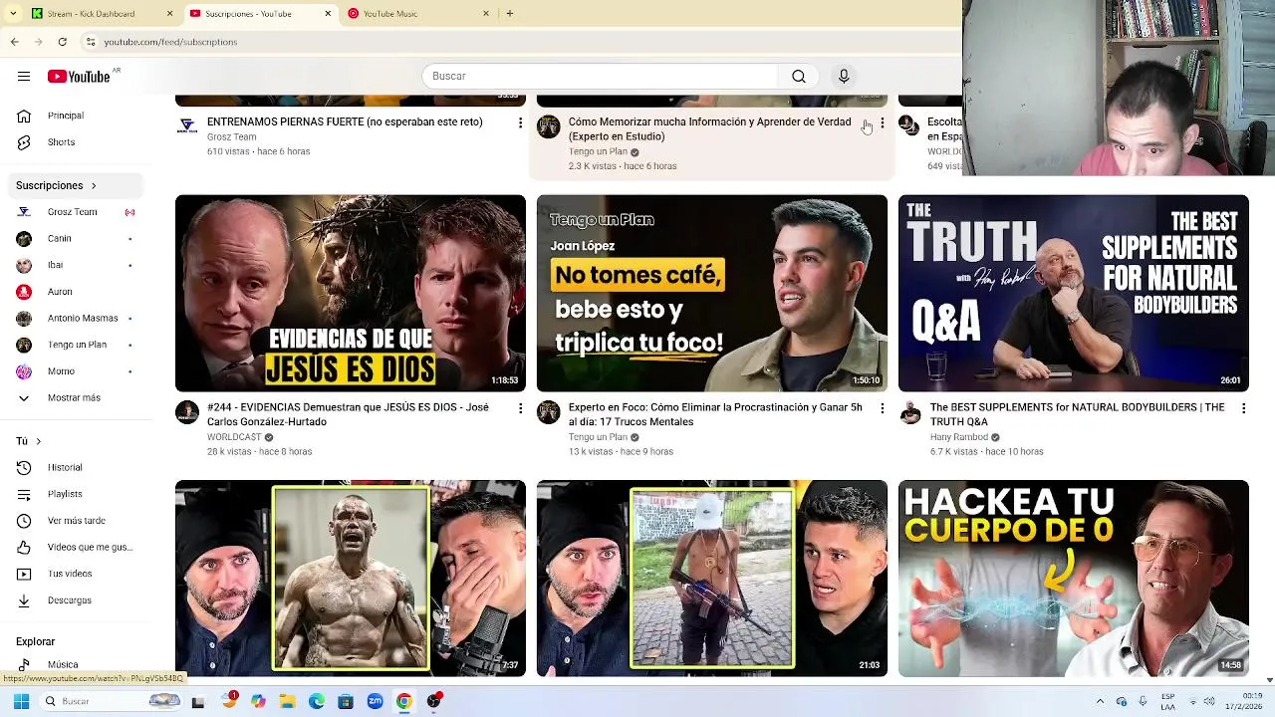Show hidden system tray icons
The width and height of the screenshot is (1275, 717).
pos(1100,701)
